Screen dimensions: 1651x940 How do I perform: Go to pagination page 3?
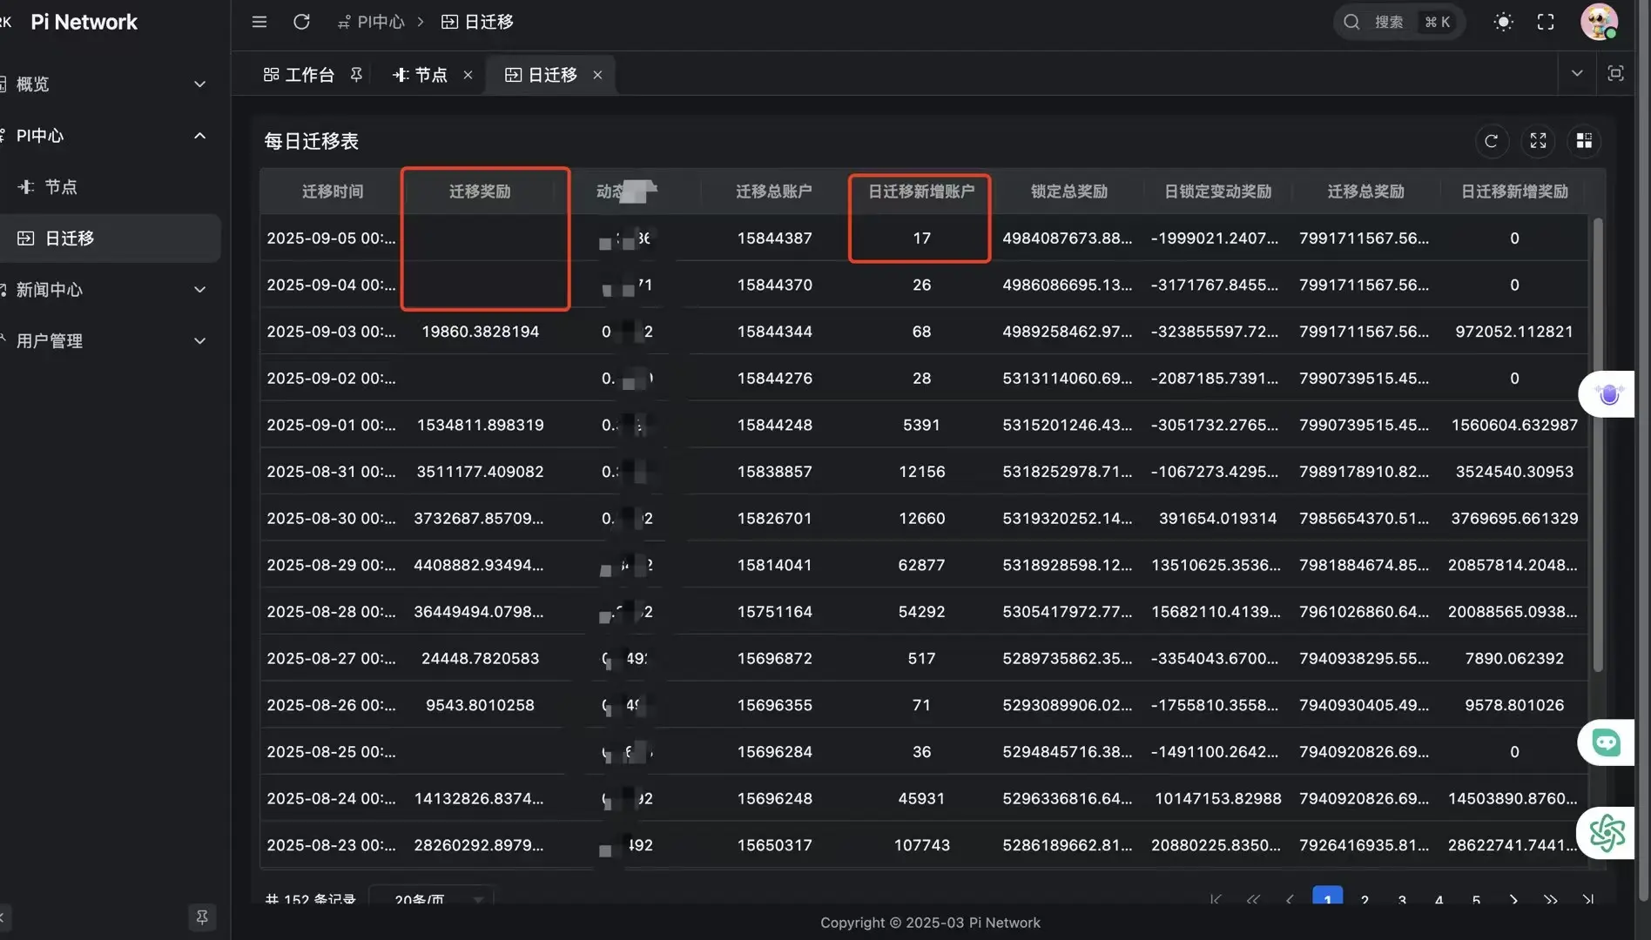click(1402, 900)
